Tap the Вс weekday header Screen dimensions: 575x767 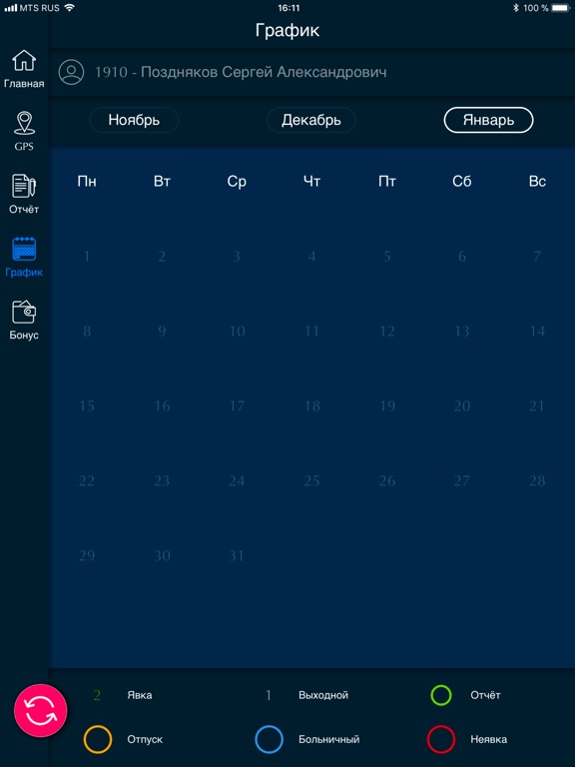[x=537, y=182]
